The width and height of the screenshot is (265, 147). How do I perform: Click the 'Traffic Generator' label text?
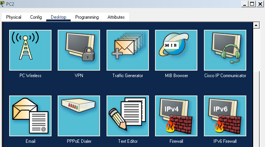(x=128, y=76)
